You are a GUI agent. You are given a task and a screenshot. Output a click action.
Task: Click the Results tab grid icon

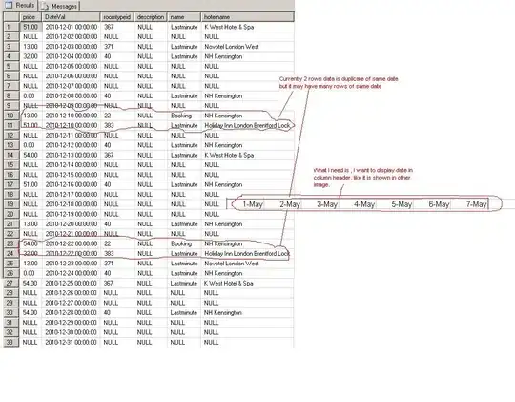(x=9, y=6)
